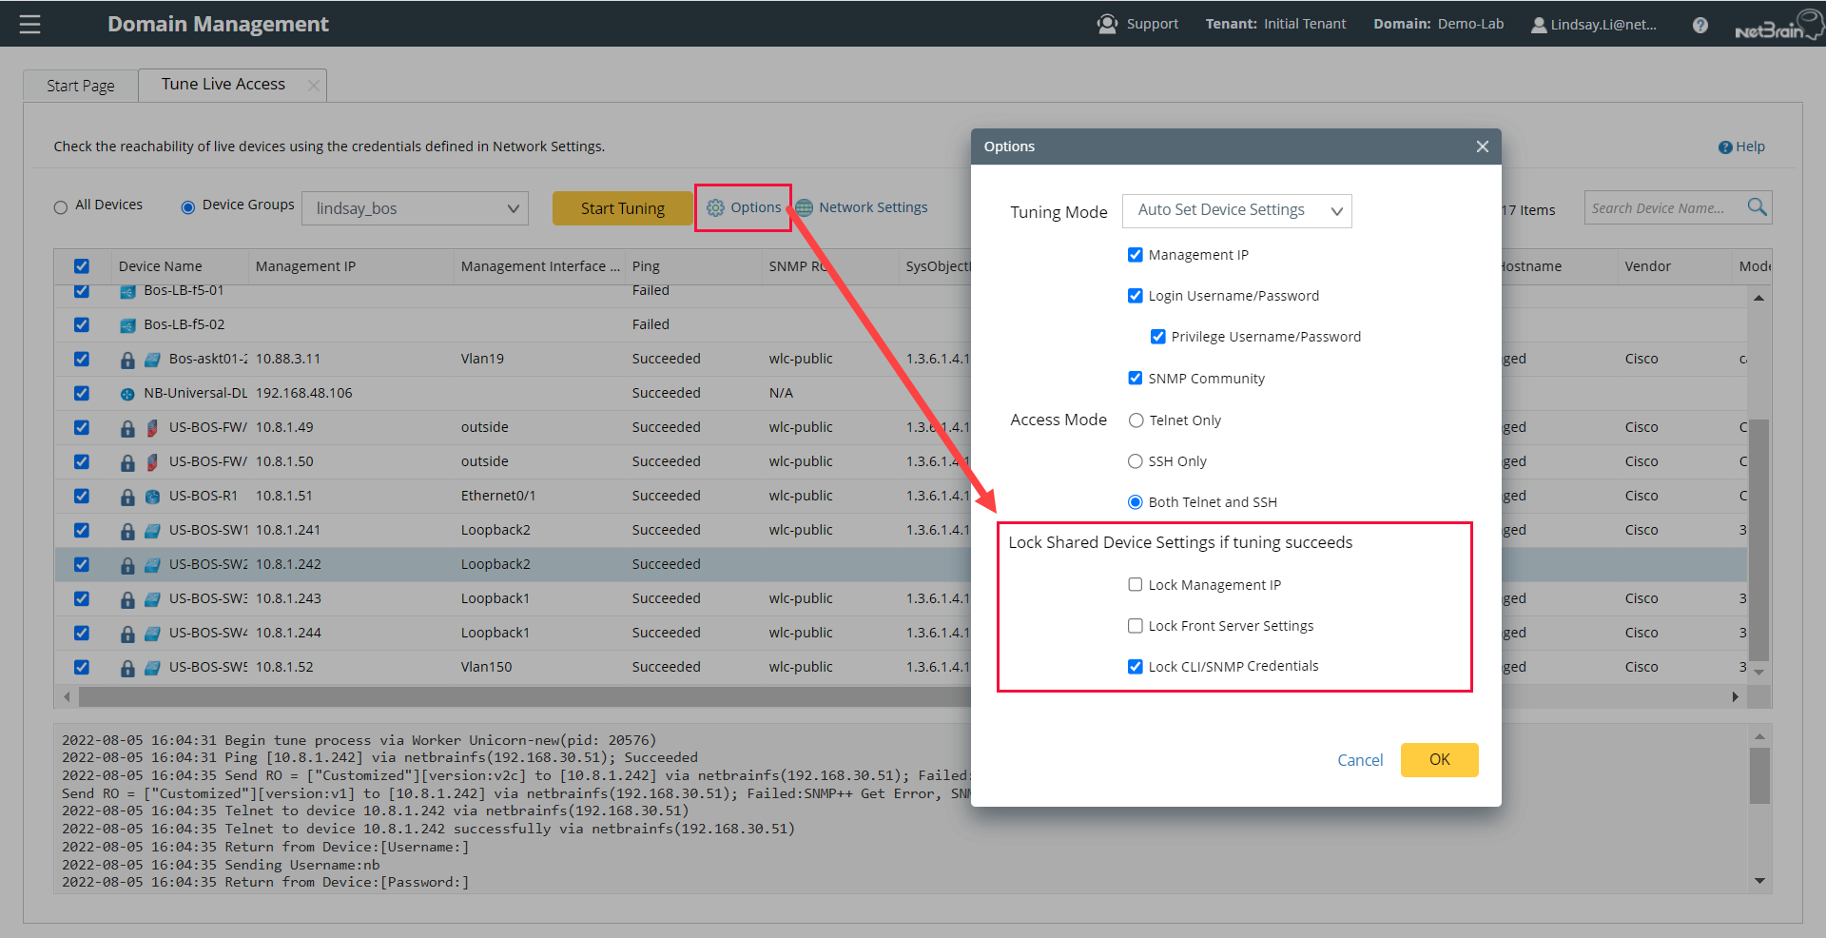Open the hamburger menu at top left
The image size is (1826, 938).
point(31,24)
